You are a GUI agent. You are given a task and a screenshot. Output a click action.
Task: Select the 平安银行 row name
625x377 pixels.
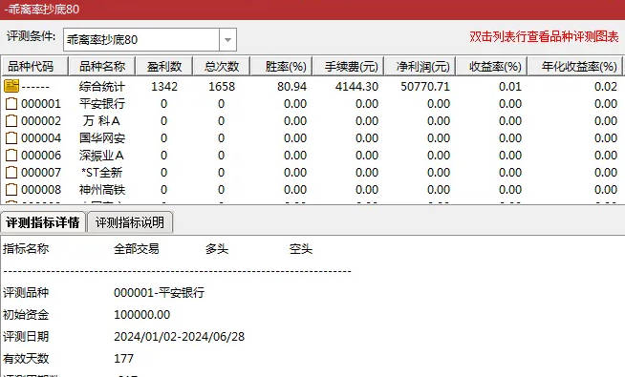tap(102, 103)
